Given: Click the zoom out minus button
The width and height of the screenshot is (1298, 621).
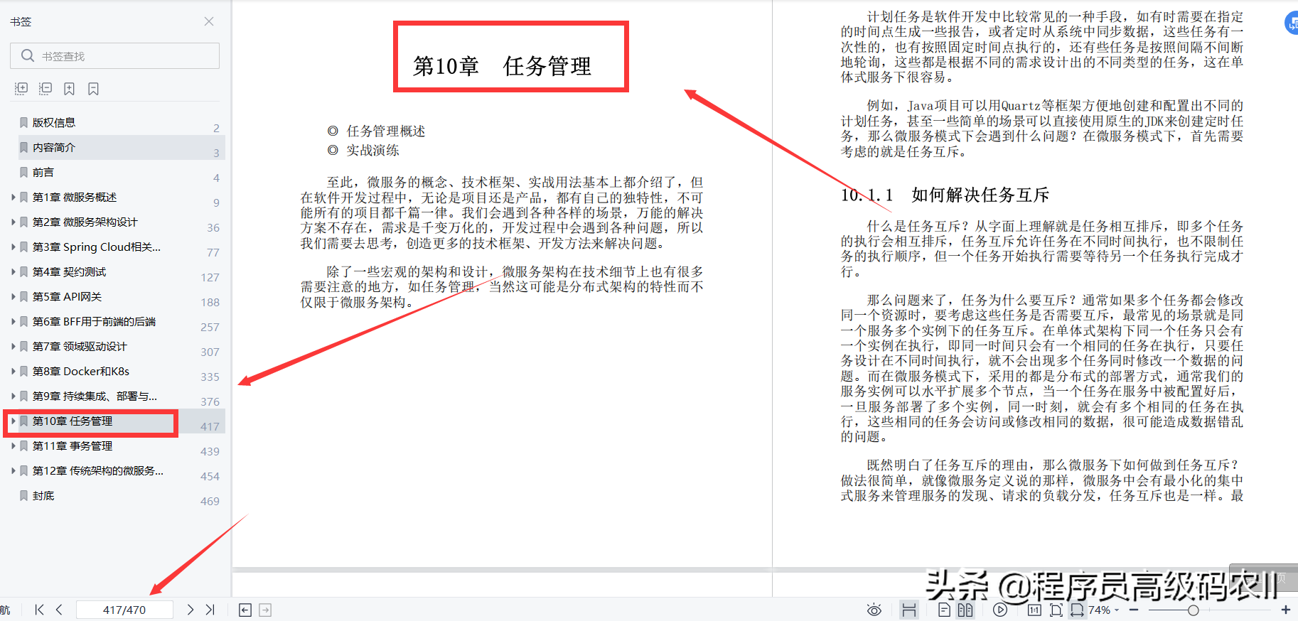Looking at the screenshot, I should (1134, 610).
